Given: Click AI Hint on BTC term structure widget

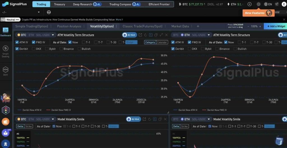Looking at the screenshot, I should (x=129, y=35).
